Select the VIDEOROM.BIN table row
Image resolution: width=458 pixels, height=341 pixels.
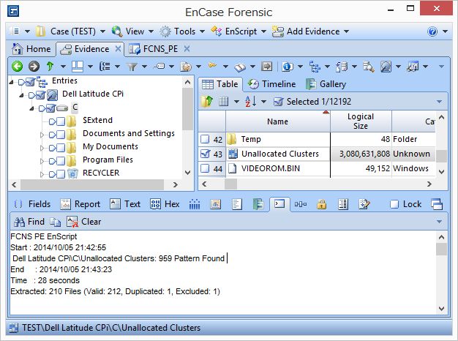(317, 168)
